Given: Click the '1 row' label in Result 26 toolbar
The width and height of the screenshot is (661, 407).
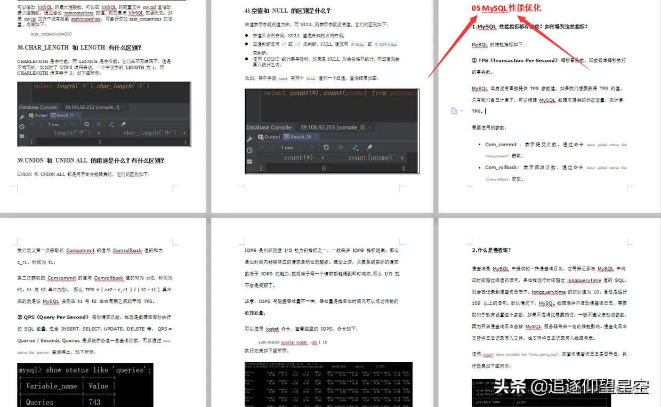Looking at the screenshot, I should 287,148.
